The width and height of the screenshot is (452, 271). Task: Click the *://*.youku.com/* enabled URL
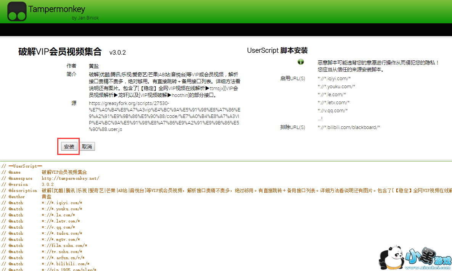tap(336, 87)
